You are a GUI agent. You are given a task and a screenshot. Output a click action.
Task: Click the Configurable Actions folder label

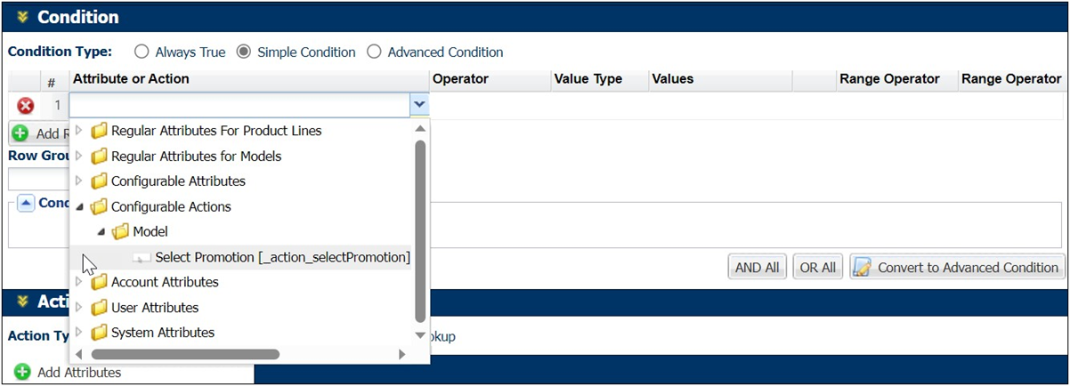tap(171, 206)
